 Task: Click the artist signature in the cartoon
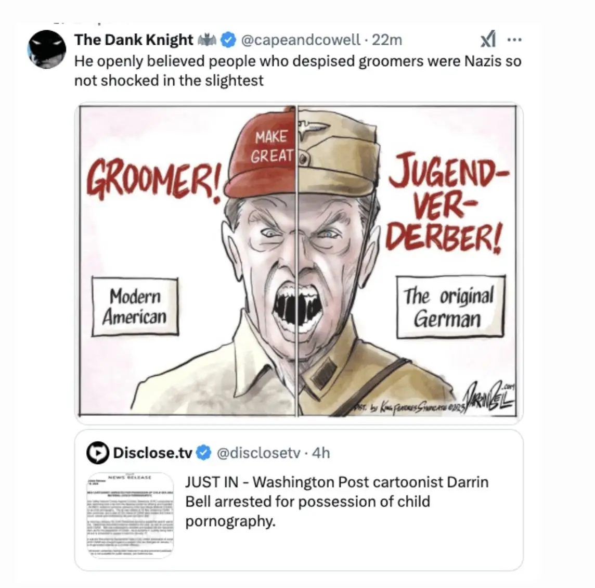point(489,399)
